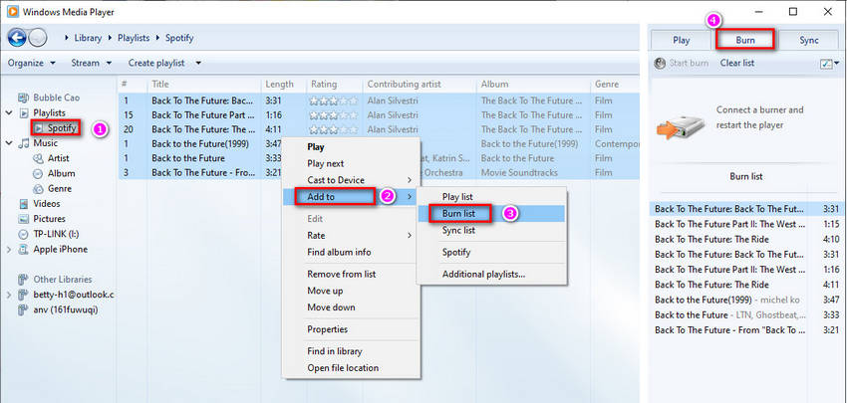Set star rating for track 15 row
The width and height of the screenshot is (847, 403).
tap(333, 114)
